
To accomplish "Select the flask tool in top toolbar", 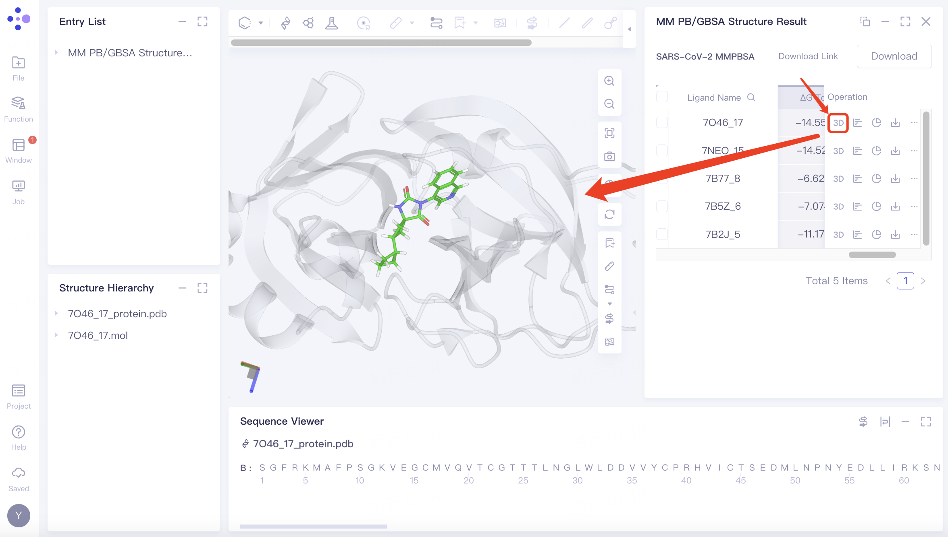I will [331, 23].
